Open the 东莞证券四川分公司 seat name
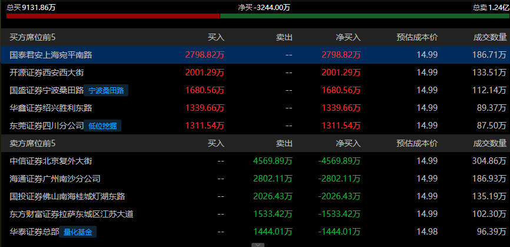 (47, 126)
